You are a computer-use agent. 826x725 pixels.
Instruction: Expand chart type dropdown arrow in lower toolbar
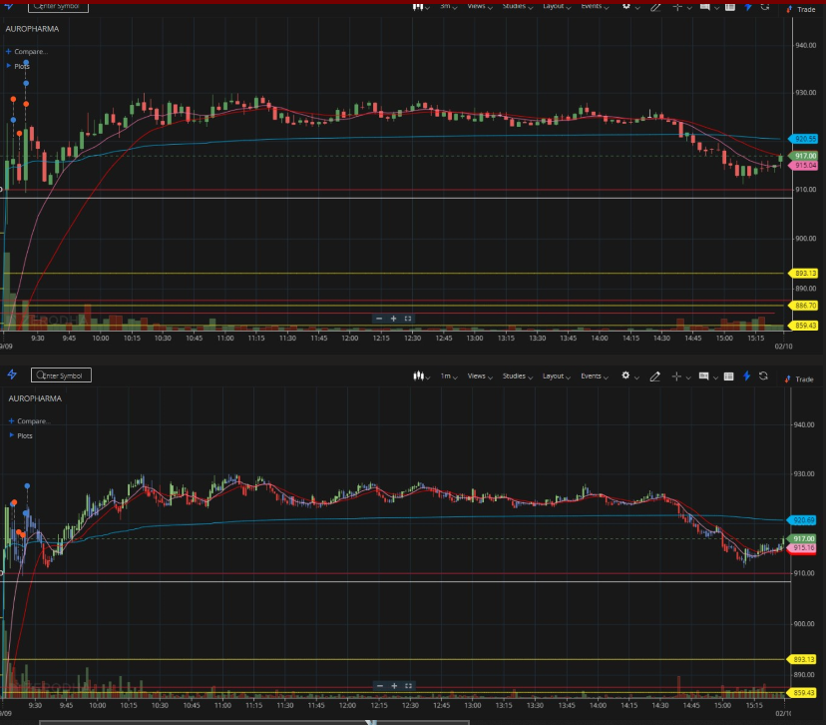coord(428,377)
